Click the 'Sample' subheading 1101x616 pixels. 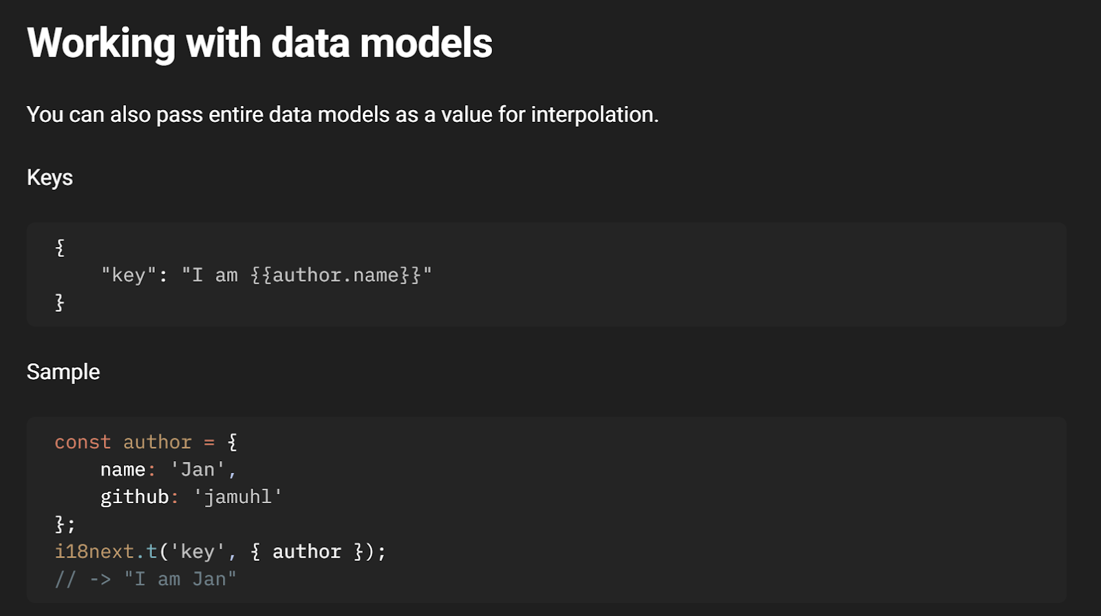pos(63,372)
